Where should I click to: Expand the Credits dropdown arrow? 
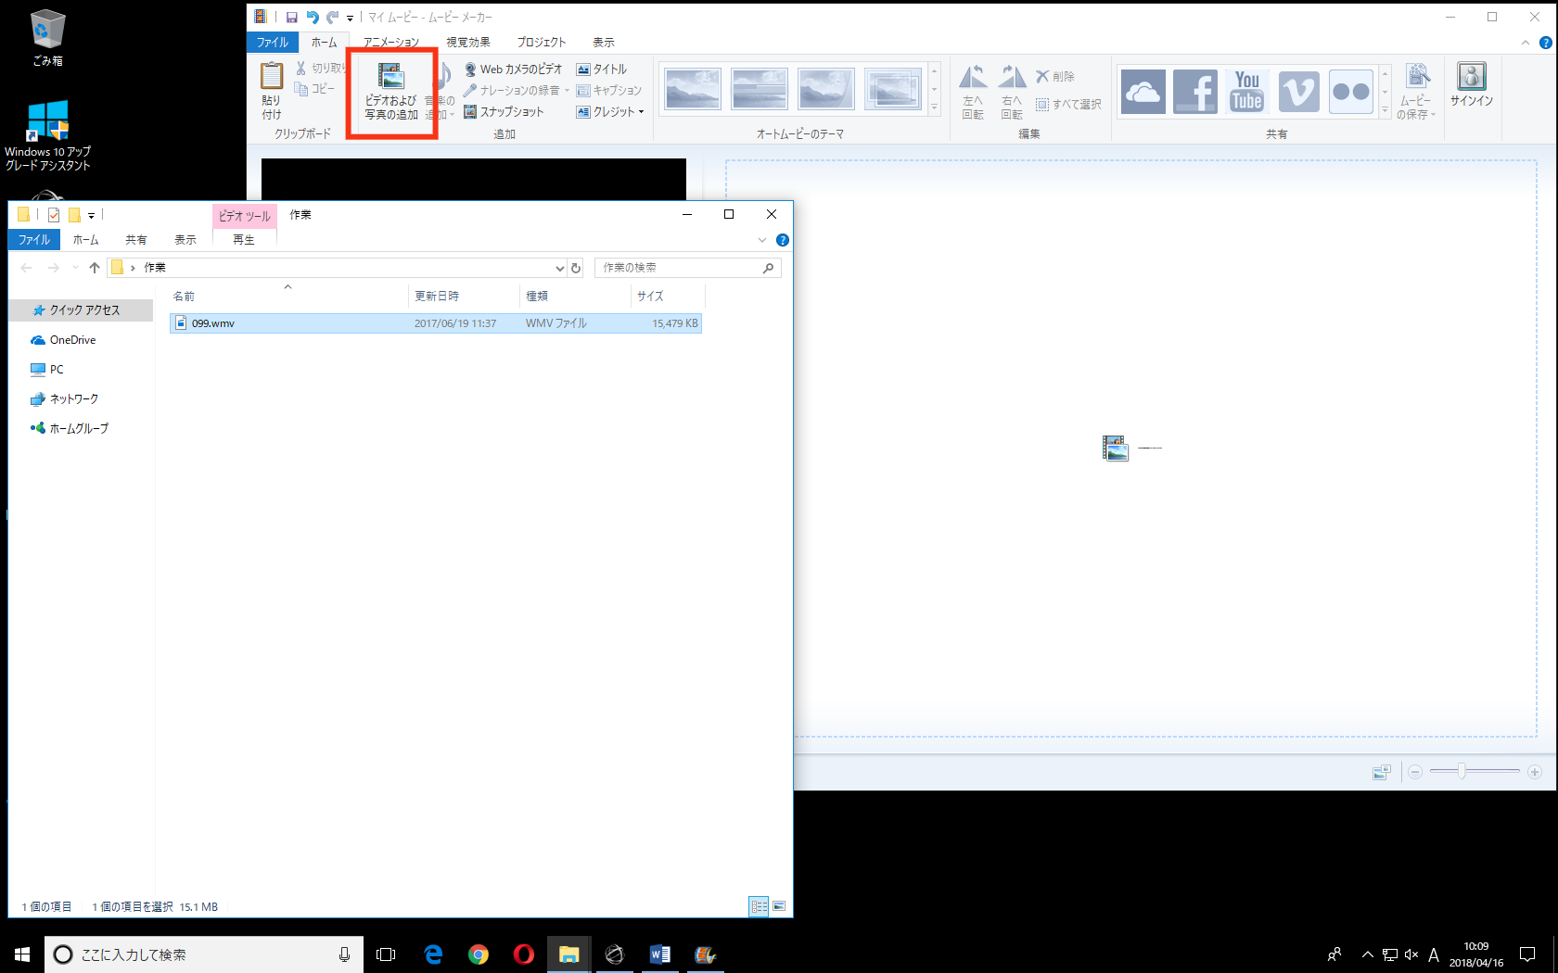641,112
